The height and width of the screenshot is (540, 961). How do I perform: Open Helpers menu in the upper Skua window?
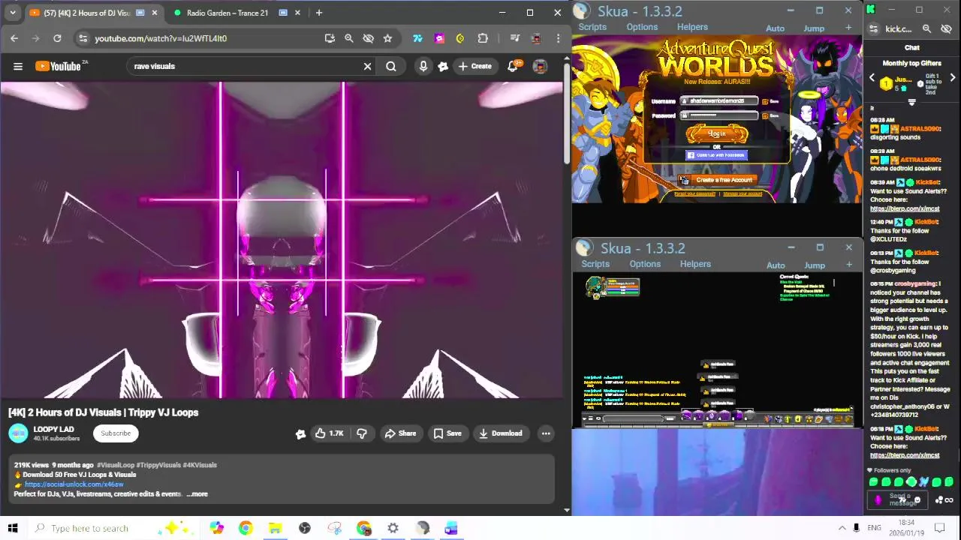tap(692, 27)
